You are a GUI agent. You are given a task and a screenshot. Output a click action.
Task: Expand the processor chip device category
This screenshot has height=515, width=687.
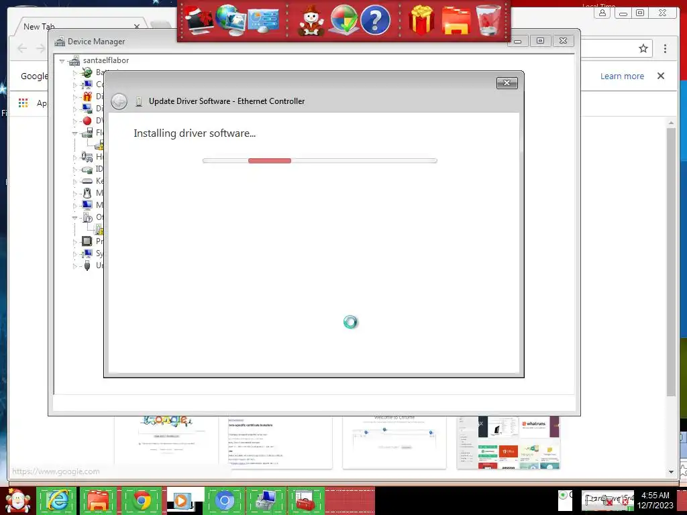tap(74, 241)
